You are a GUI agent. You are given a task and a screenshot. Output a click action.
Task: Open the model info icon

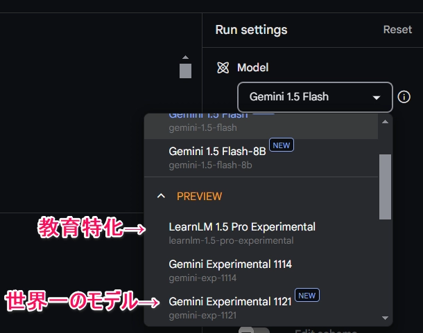tap(404, 97)
